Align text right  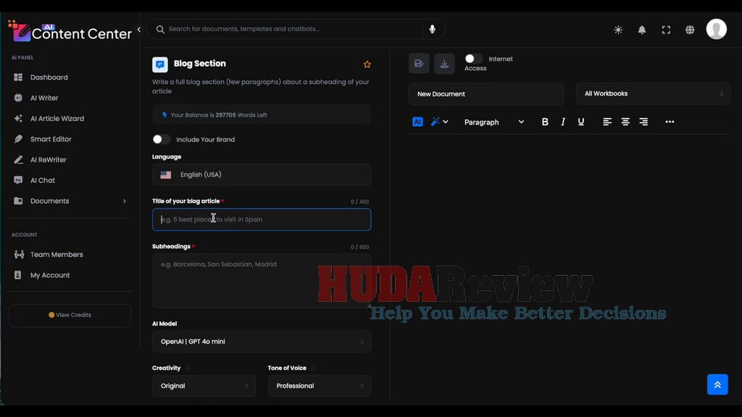point(643,122)
